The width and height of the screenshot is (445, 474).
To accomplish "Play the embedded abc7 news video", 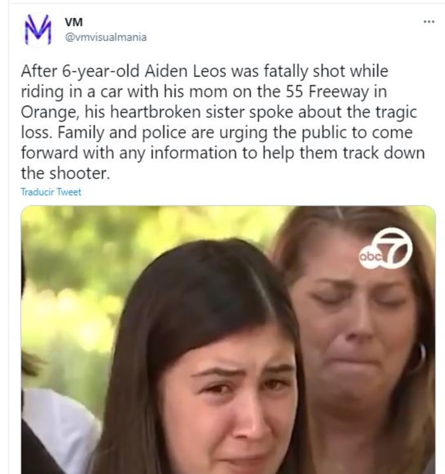I will (x=228, y=340).
